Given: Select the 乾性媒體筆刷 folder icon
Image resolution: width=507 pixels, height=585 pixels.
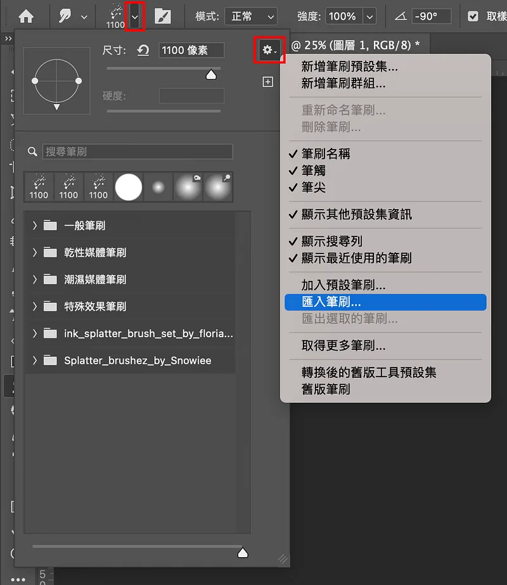Looking at the screenshot, I should coord(50,253).
